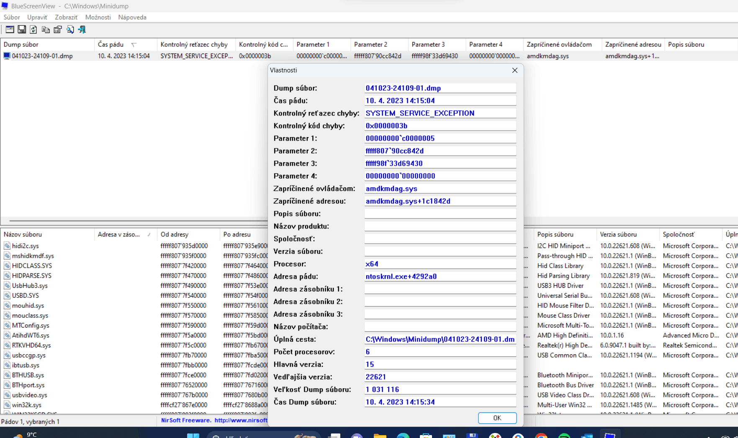Click the file icon beside BTHUSB.sys
The width and height of the screenshot is (738, 438).
click(7, 375)
